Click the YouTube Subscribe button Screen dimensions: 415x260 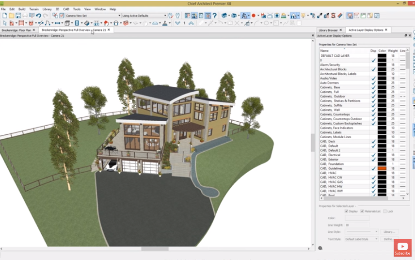pyautogui.click(x=402, y=248)
